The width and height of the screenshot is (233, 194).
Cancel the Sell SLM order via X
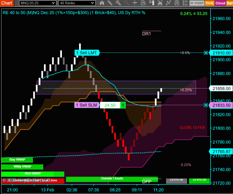(206, 105)
